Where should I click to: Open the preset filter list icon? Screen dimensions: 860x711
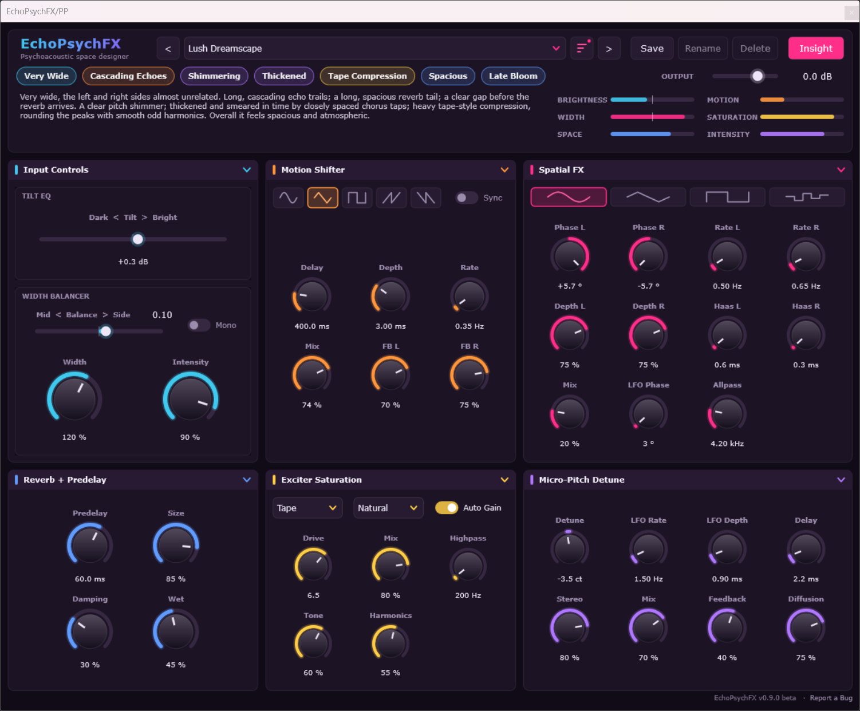coord(582,49)
